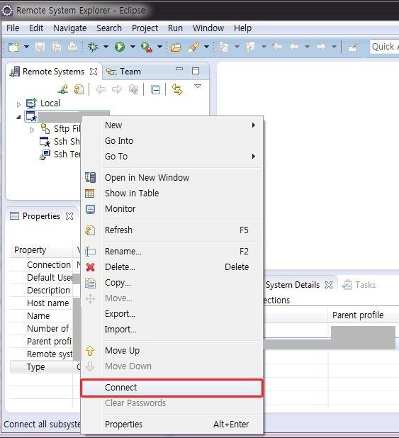Choose Rename... in context menu
The height and width of the screenshot is (438, 399).
tap(172, 252)
